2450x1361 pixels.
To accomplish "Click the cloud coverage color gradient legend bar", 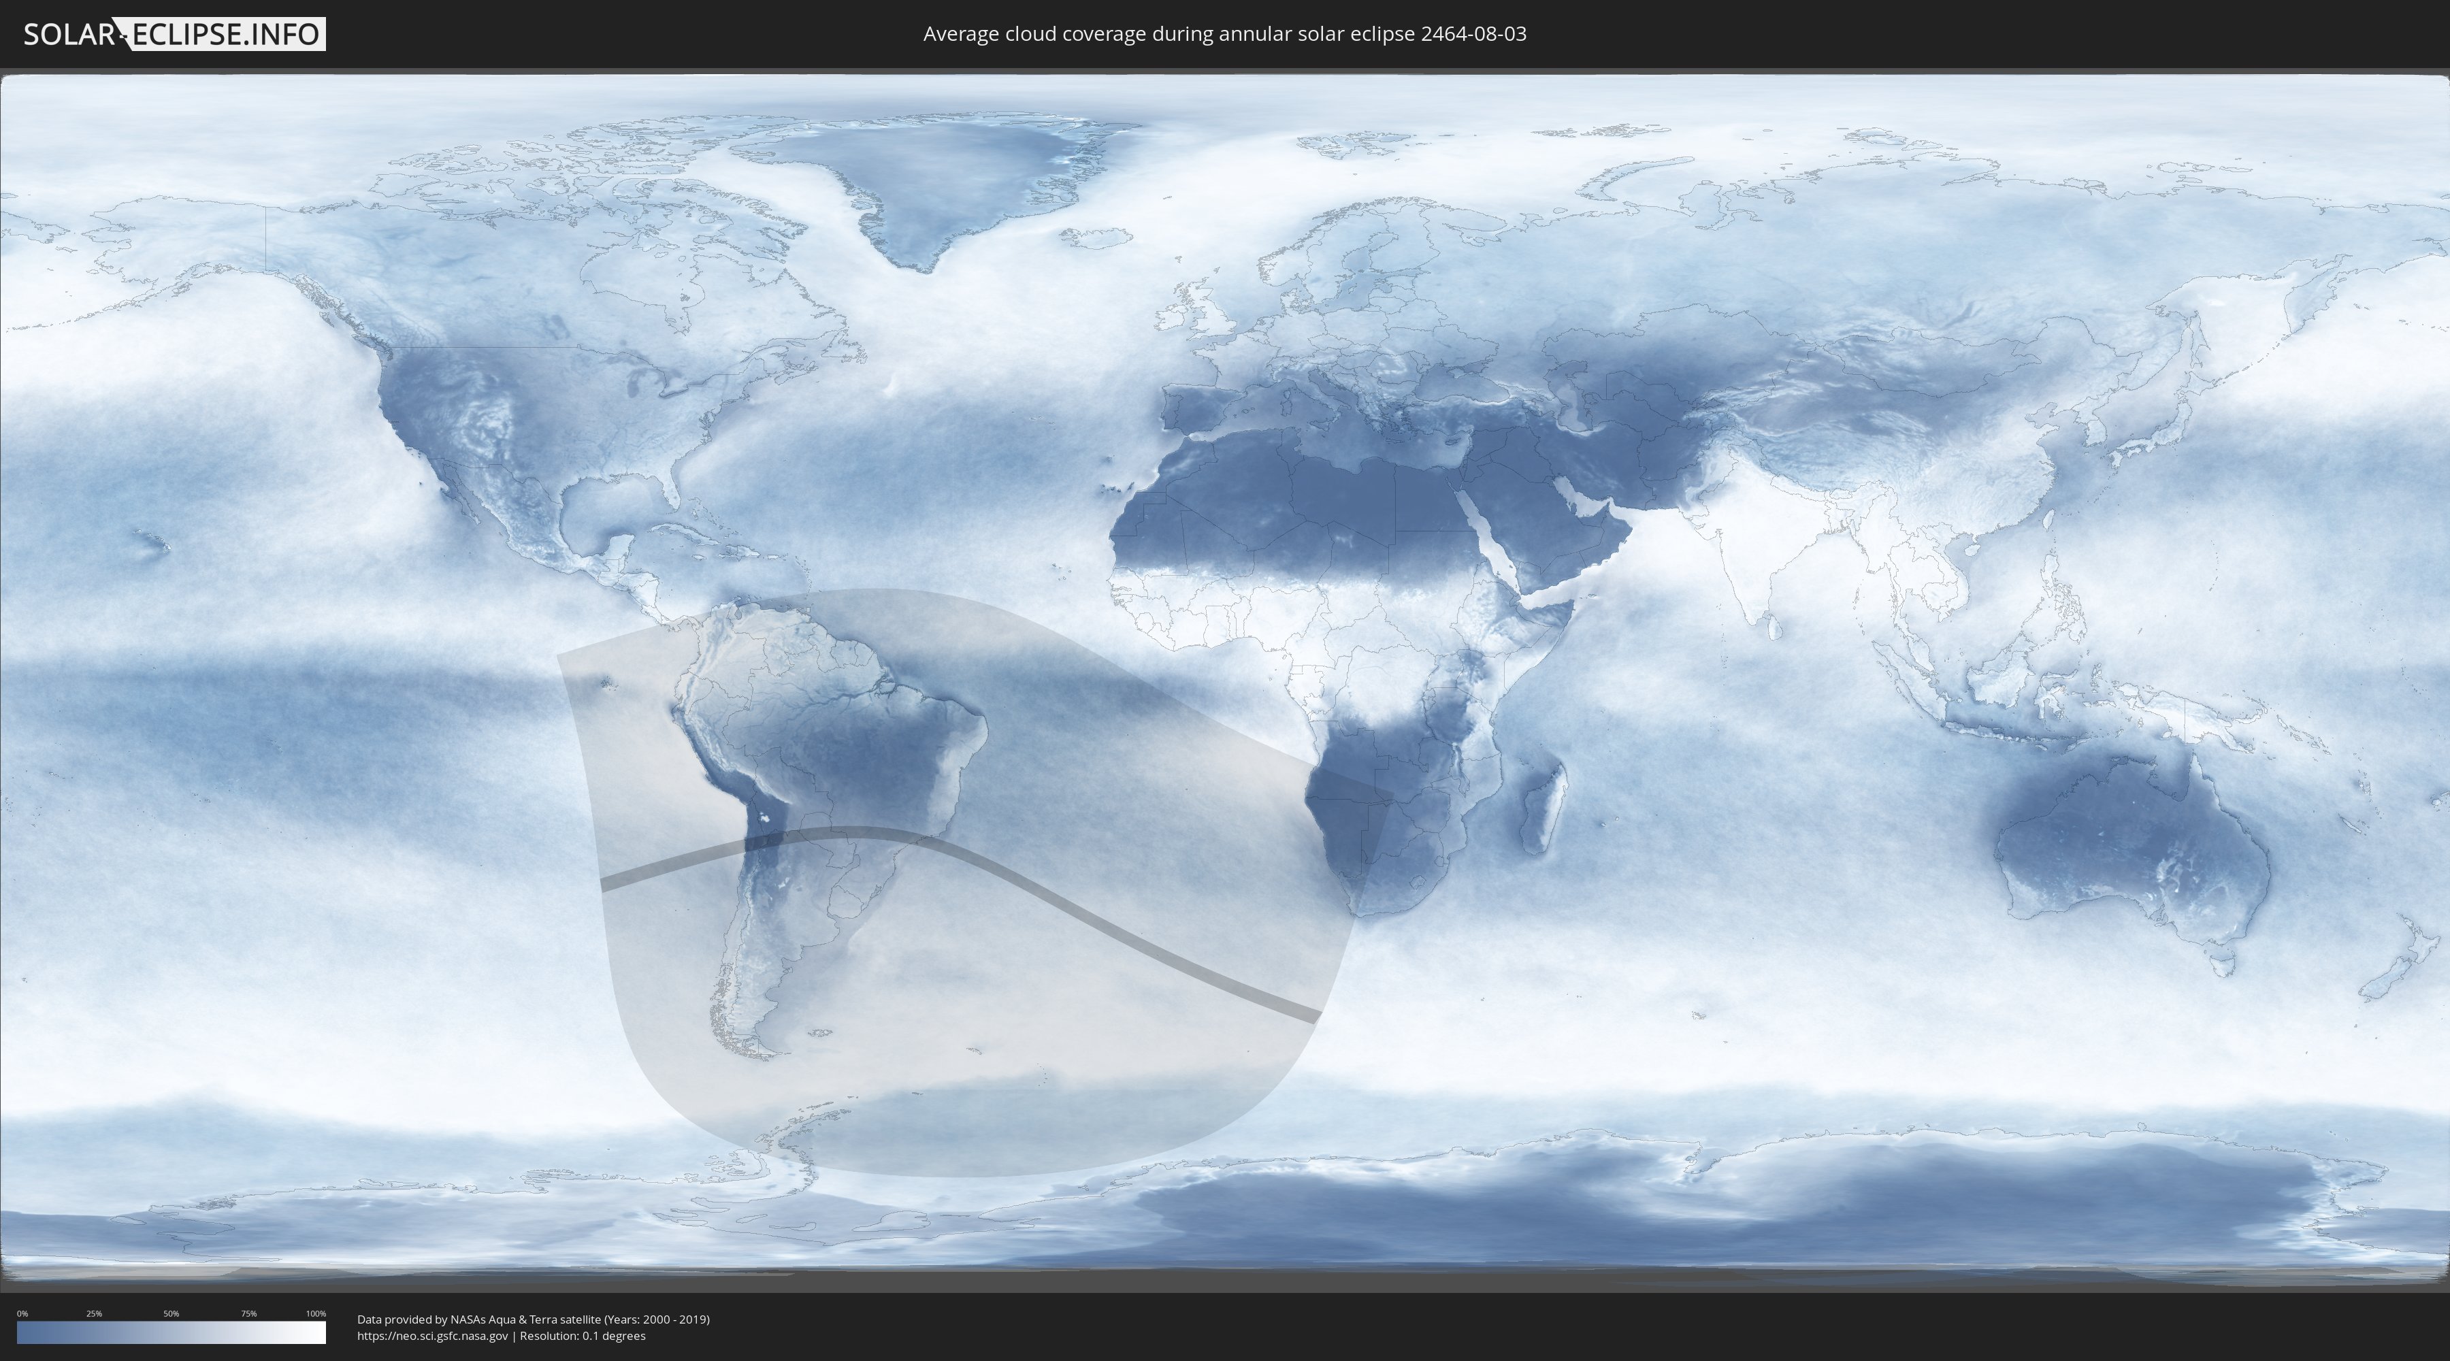I will pyautogui.click(x=171, y=1332).
